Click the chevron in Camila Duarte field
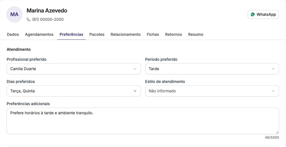This screenshot has width=286, height=147. coord(135,69)
